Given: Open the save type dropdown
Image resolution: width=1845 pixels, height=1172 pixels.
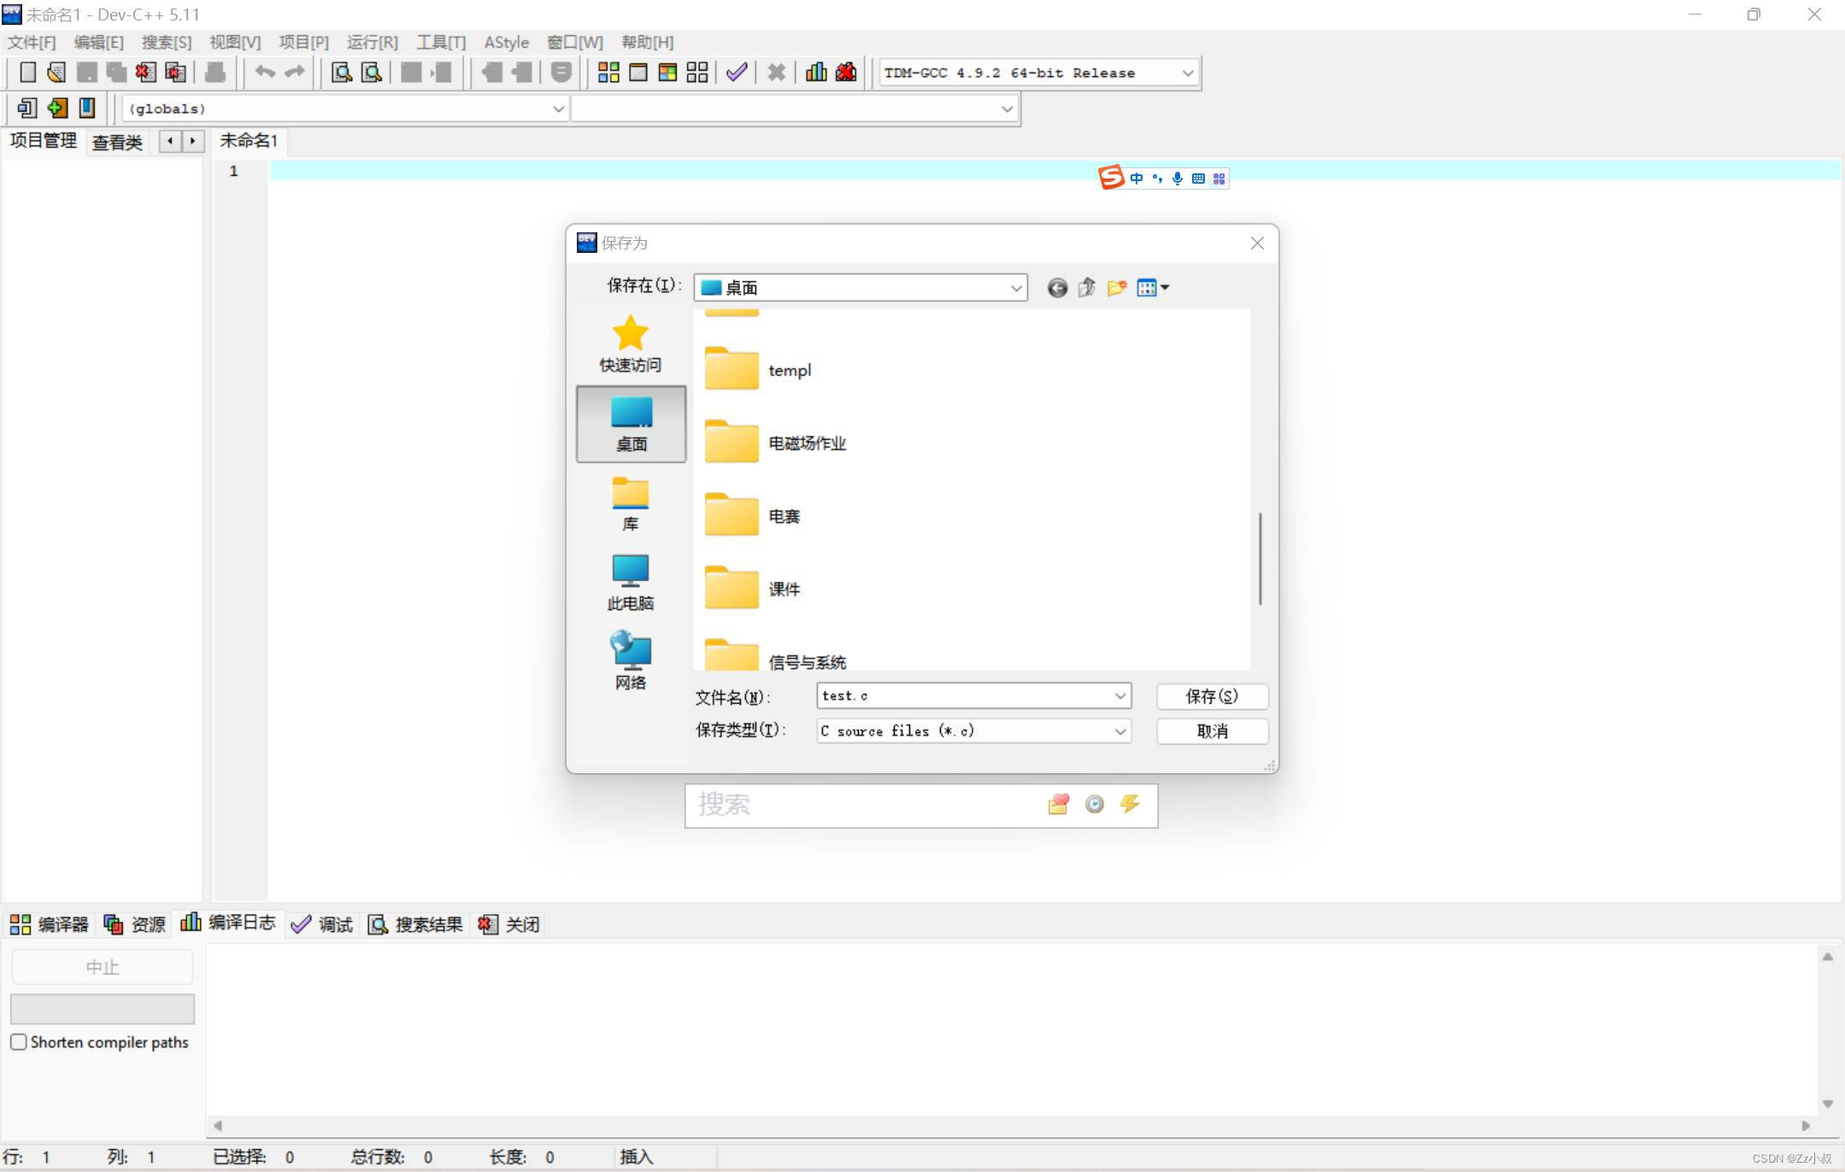Looking at the screenshot, I should coord(1119,731).
